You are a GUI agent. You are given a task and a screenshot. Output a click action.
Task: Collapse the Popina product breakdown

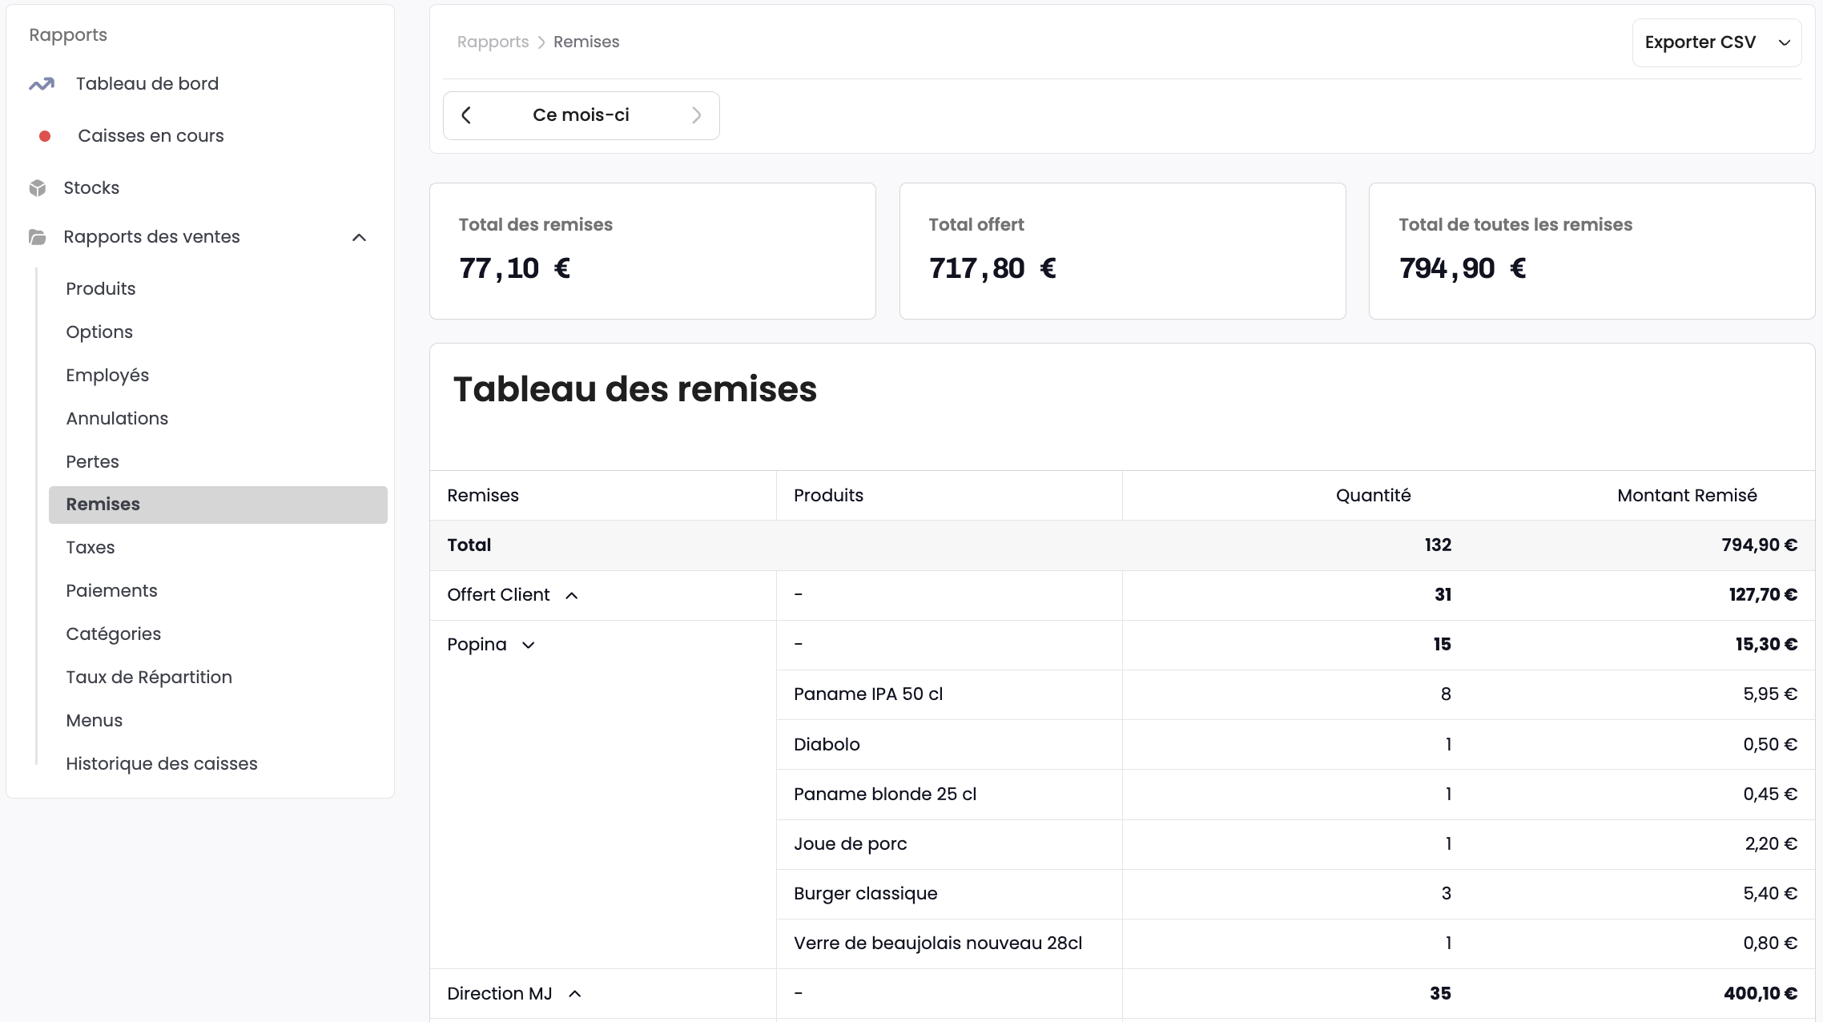click(x=528, y=645)
